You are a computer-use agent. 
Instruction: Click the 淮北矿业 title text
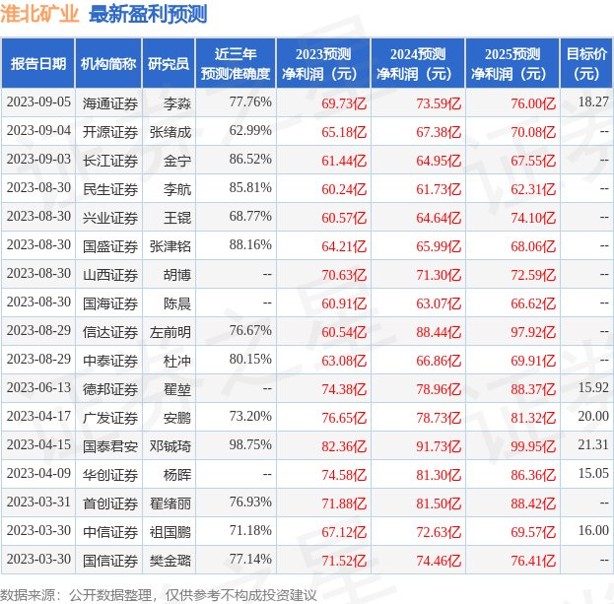click(x=39, y=14)
